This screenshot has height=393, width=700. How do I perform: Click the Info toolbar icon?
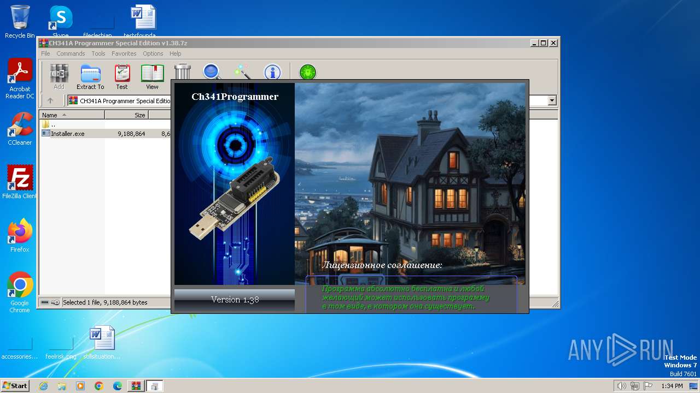pos(272,72)
